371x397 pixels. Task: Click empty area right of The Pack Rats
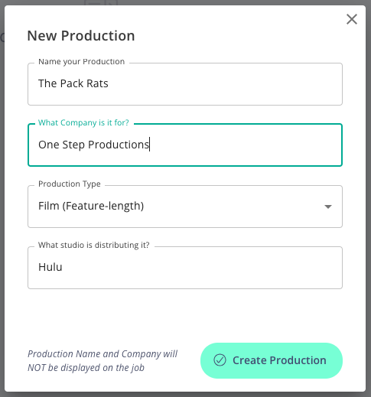(224, 84)
